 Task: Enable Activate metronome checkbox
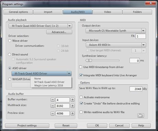pos(81,97)
